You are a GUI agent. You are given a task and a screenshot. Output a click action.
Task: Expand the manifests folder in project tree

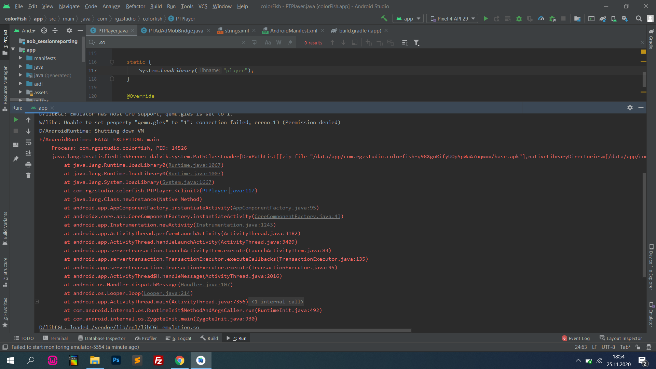click(20, 58)
